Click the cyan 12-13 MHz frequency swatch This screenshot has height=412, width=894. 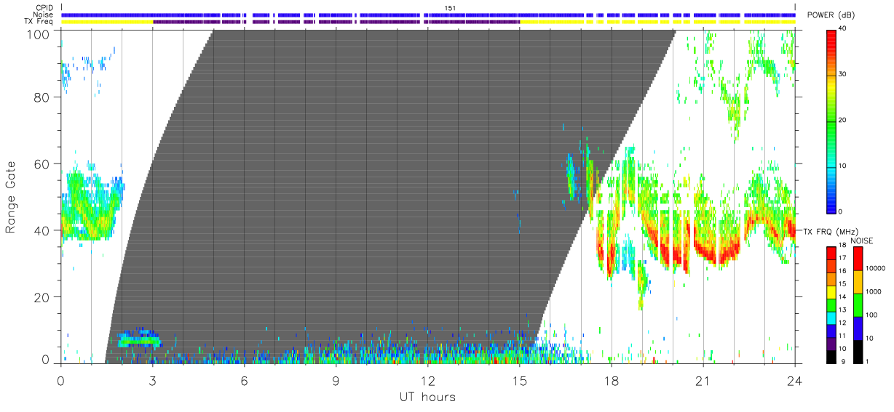(x=831, y=317)
